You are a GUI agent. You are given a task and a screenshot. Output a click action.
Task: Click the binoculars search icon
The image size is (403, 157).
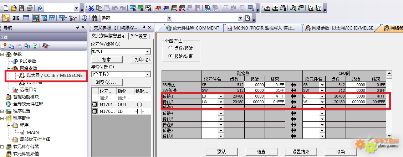click(94, 18)
